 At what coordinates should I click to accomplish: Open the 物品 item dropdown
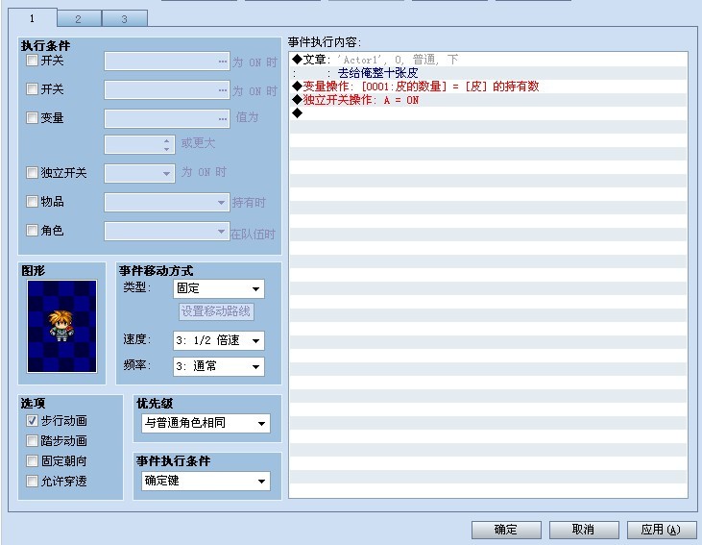click(167, 203)
